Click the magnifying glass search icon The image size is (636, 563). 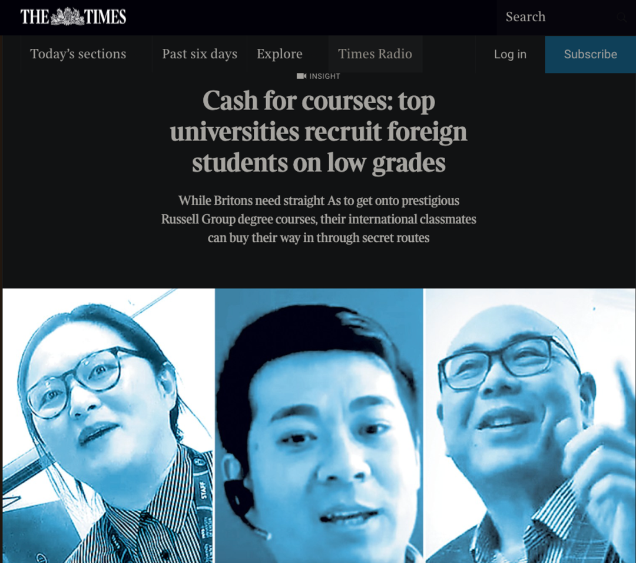coord(621,17)
